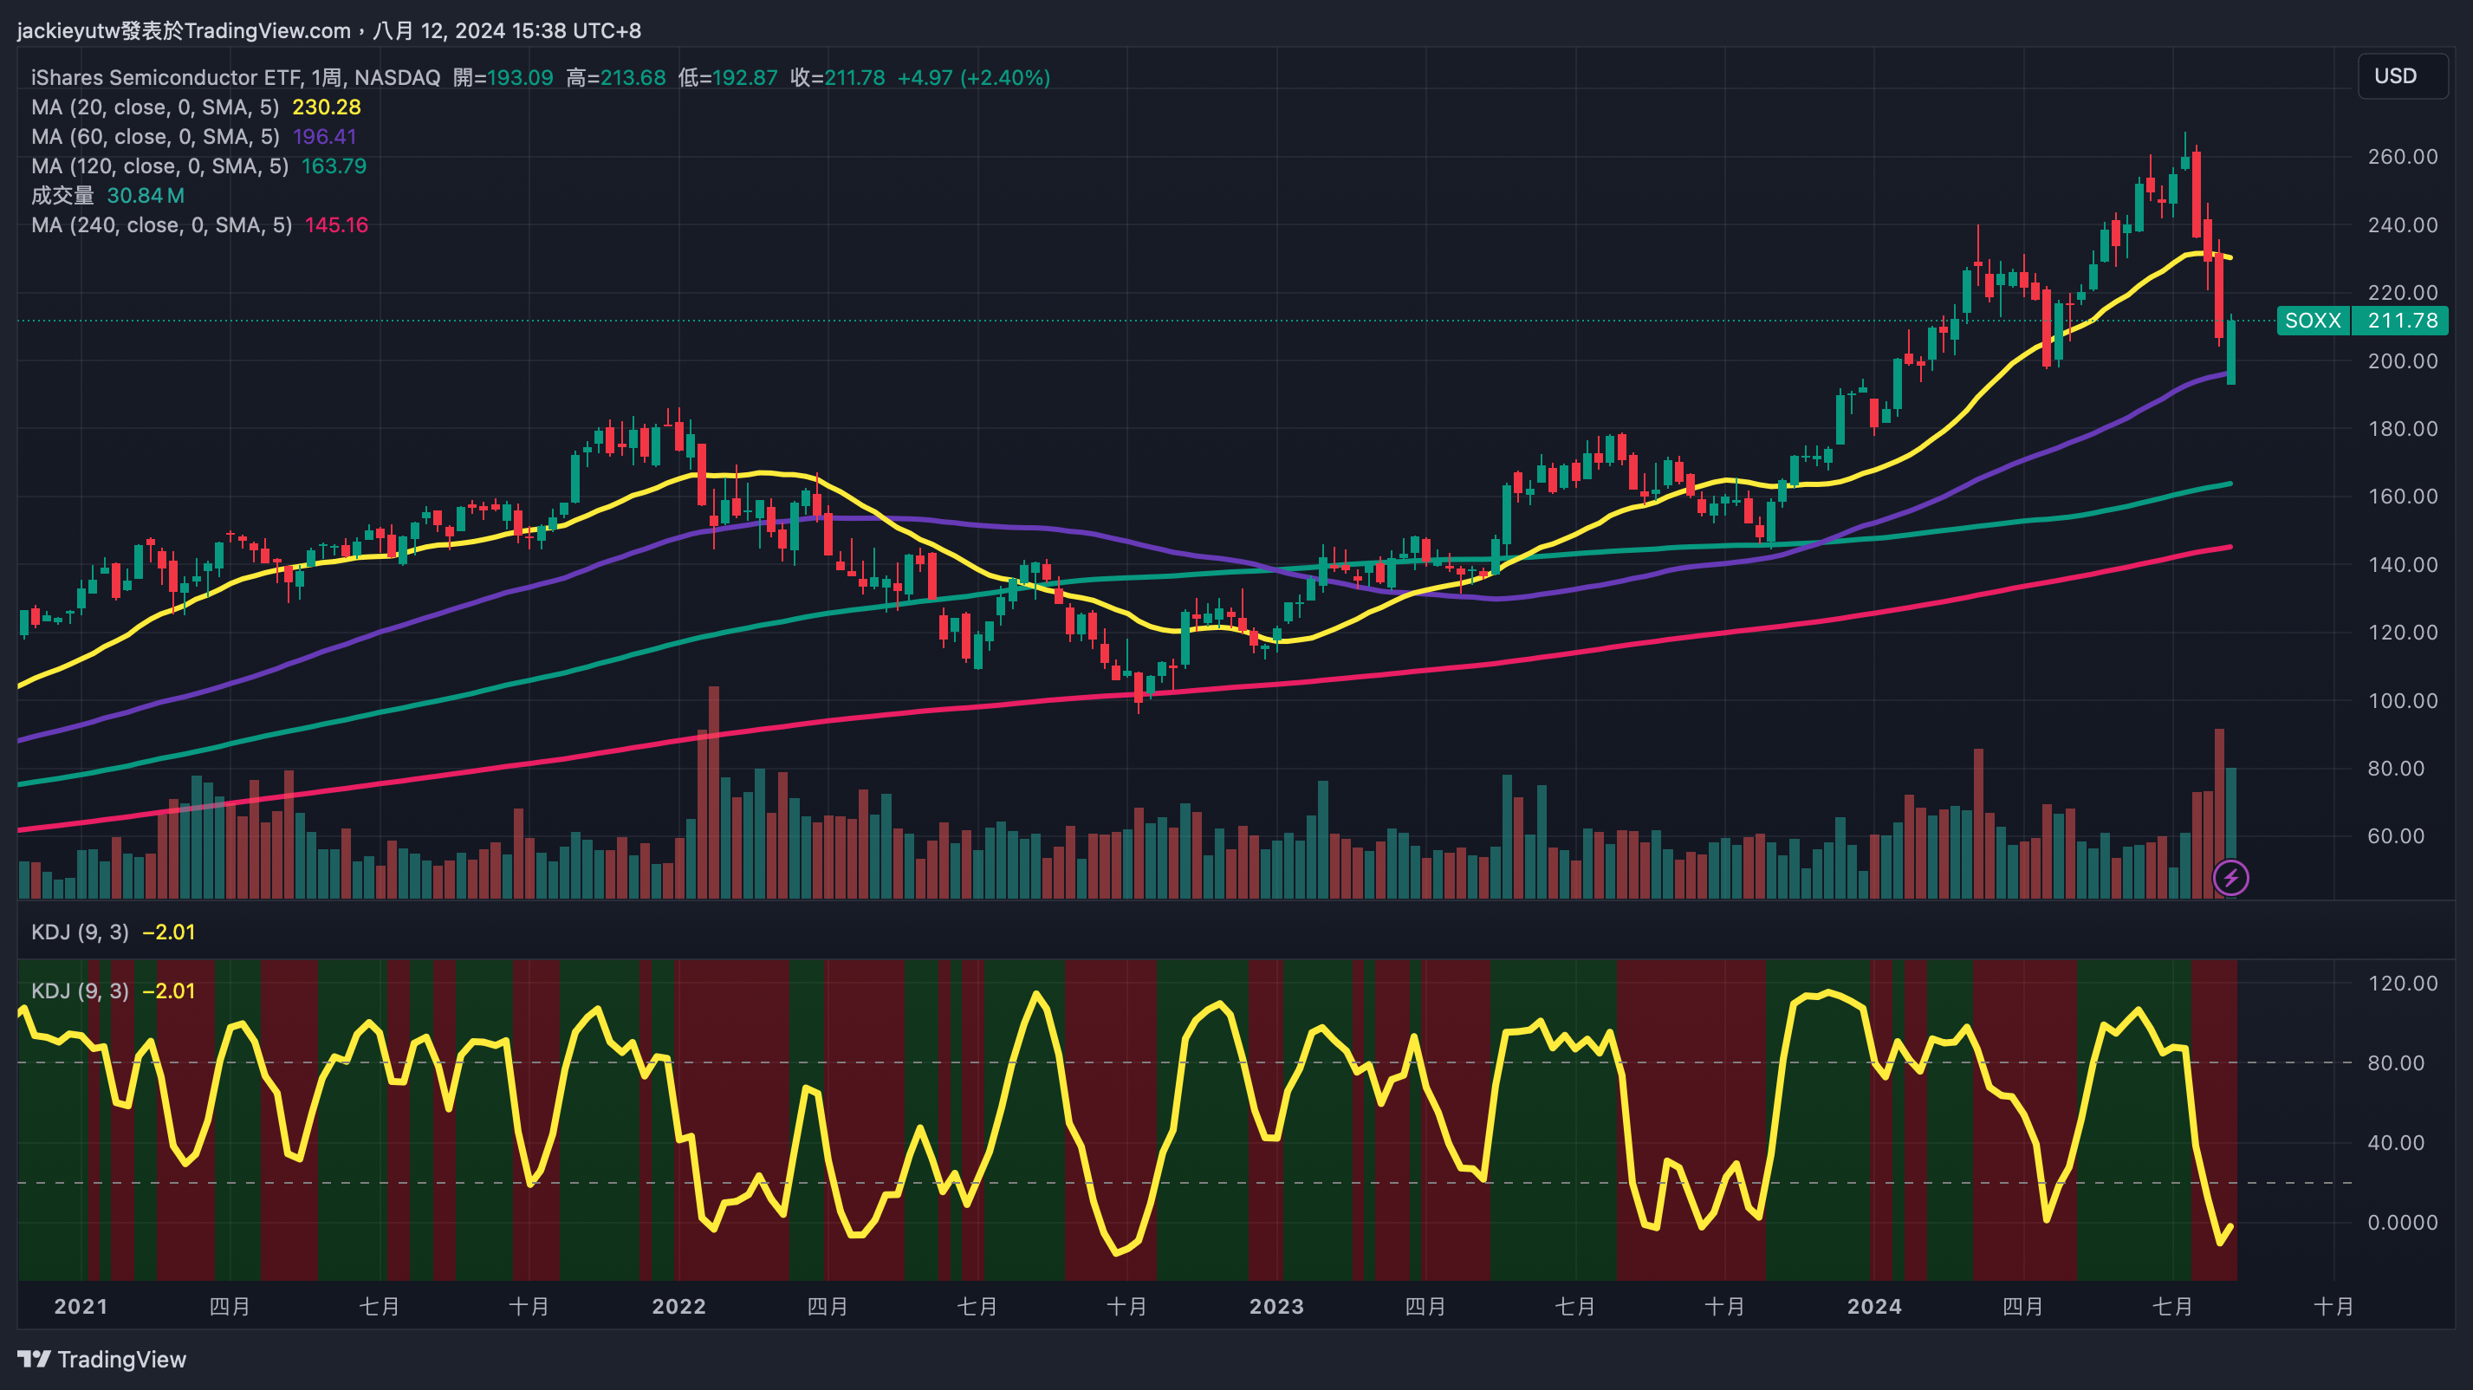Click the iShares Semiconductor ETF title

click(166, 78)
